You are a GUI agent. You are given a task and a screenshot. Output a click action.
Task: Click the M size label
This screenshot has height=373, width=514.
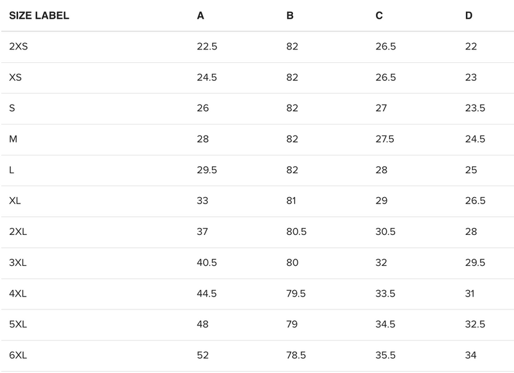tap(13, 139)
